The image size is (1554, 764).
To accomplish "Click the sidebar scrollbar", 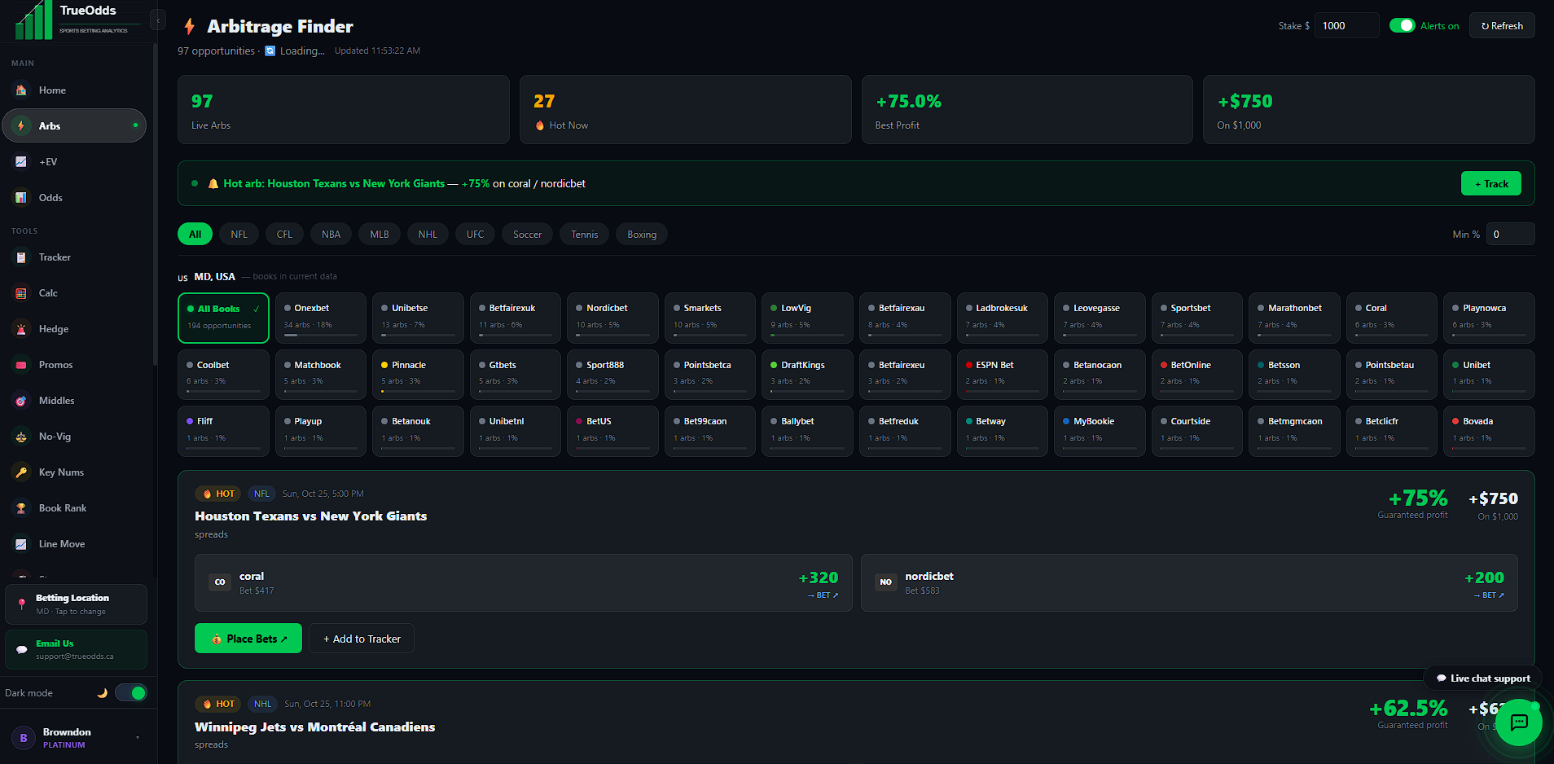I will (x=155, y=204).
